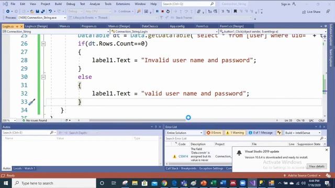Open Task View on the taskbar
335x188 pixels.
tap(114, 183)
